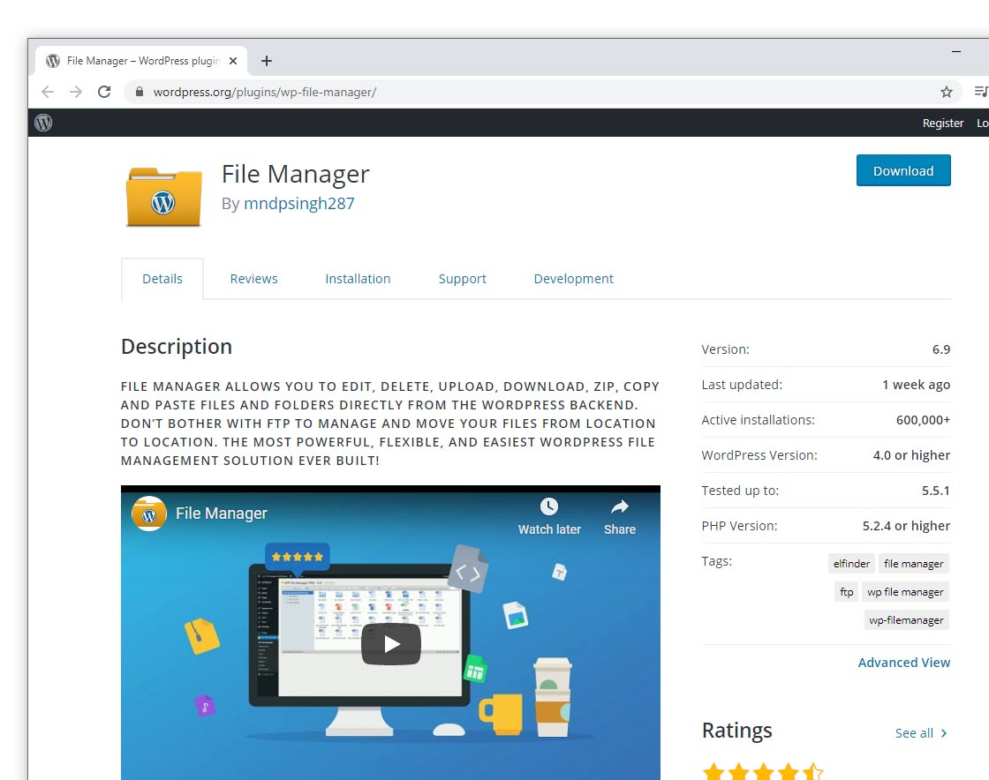Click the PHP Version 5.2.4 or higher value
This screenshot has width=989, height=780.
[x=906, y=526]
